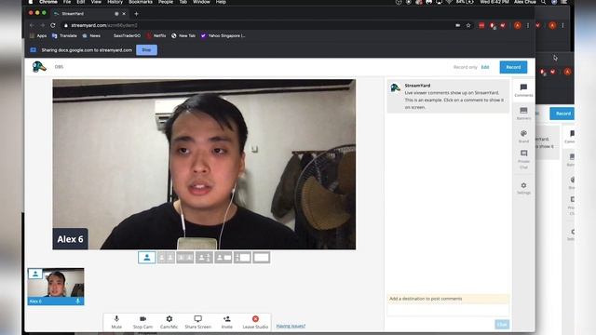Viewport: 596px width, 335px height.
Task: Open the Private Chat panel tab
Action: 523,159
